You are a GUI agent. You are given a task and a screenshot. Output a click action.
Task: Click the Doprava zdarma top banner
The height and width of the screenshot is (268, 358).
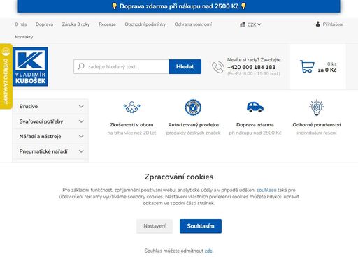pos(179,6)
